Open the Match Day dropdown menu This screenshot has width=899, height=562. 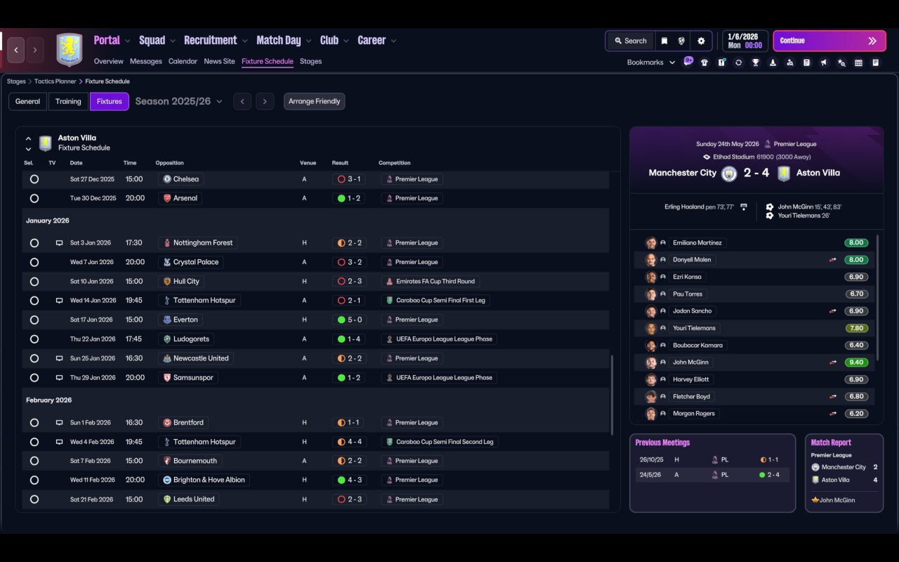[x=284, y=40]
